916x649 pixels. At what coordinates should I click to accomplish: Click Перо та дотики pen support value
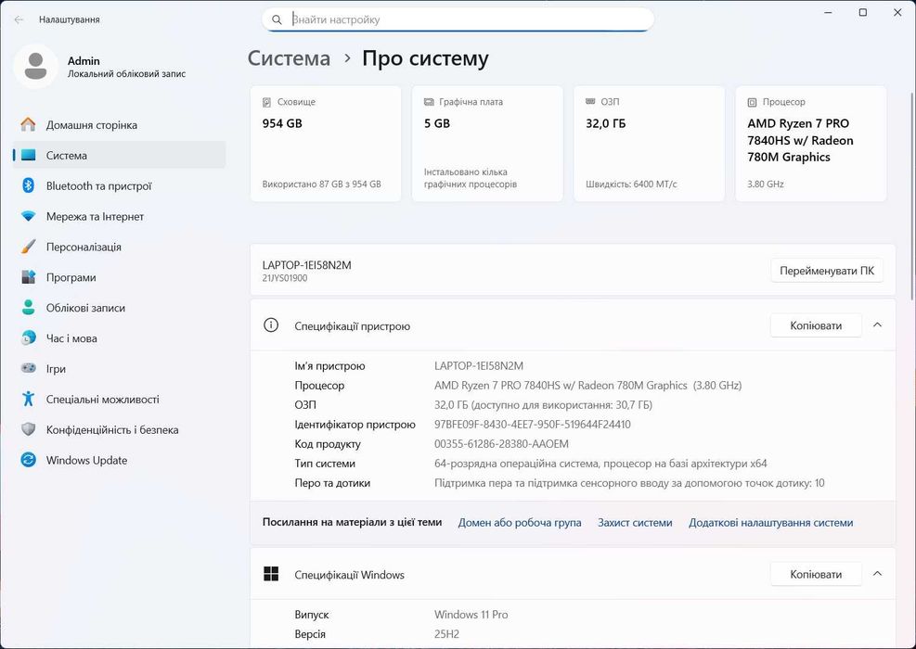pyautogui.click(x=629, y=483)
